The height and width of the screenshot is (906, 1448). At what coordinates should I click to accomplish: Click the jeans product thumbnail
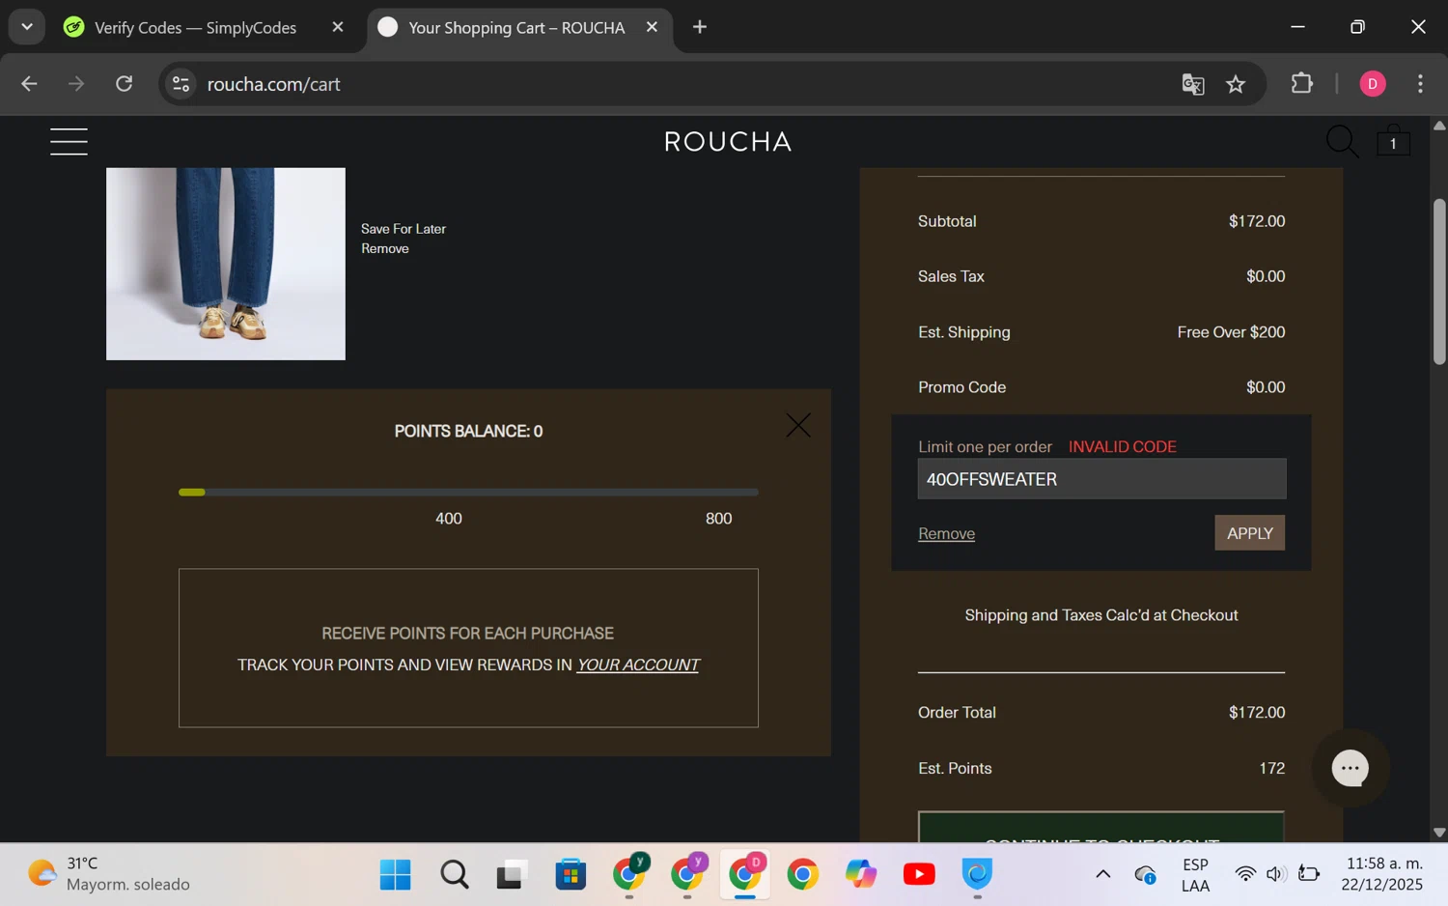tap(226, 264)
